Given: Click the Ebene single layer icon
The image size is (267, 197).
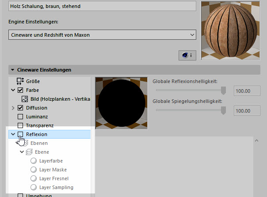Looking at the screenshot, I should point(29,152).
